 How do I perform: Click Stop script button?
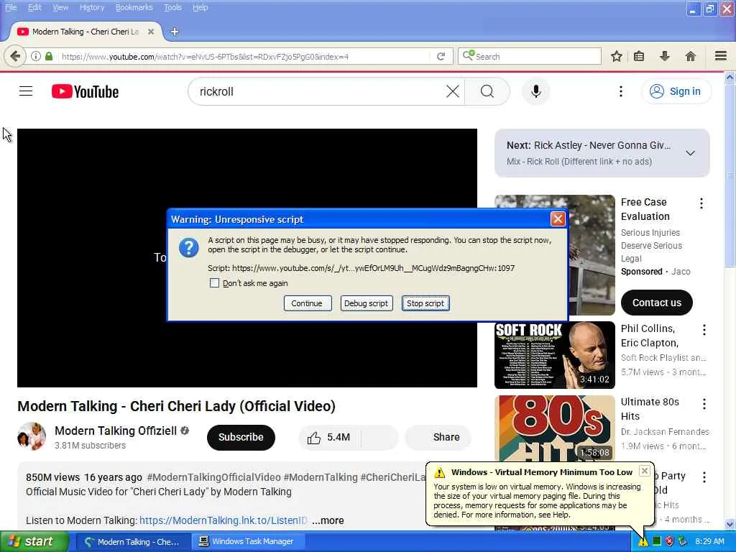pyautogui.click(x=425, y=303)
